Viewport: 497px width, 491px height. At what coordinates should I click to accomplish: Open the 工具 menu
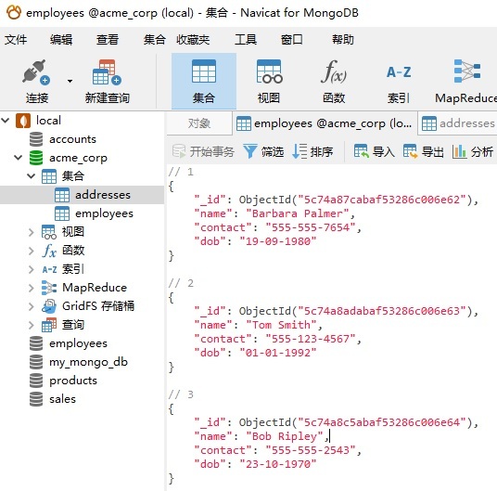246,40
